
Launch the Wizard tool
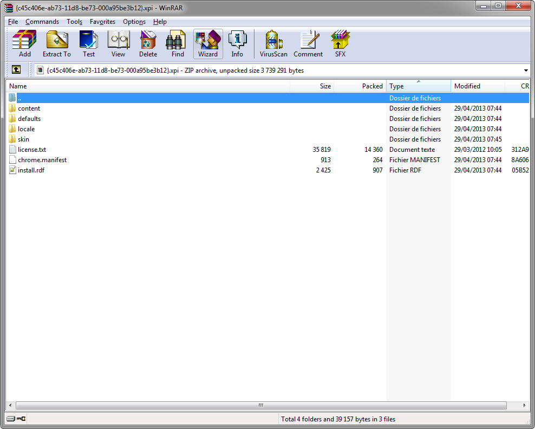[x=208, y=44]
